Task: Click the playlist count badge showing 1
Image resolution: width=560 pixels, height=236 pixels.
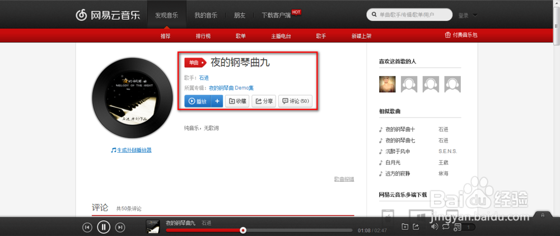Action: tap(469, 227)
